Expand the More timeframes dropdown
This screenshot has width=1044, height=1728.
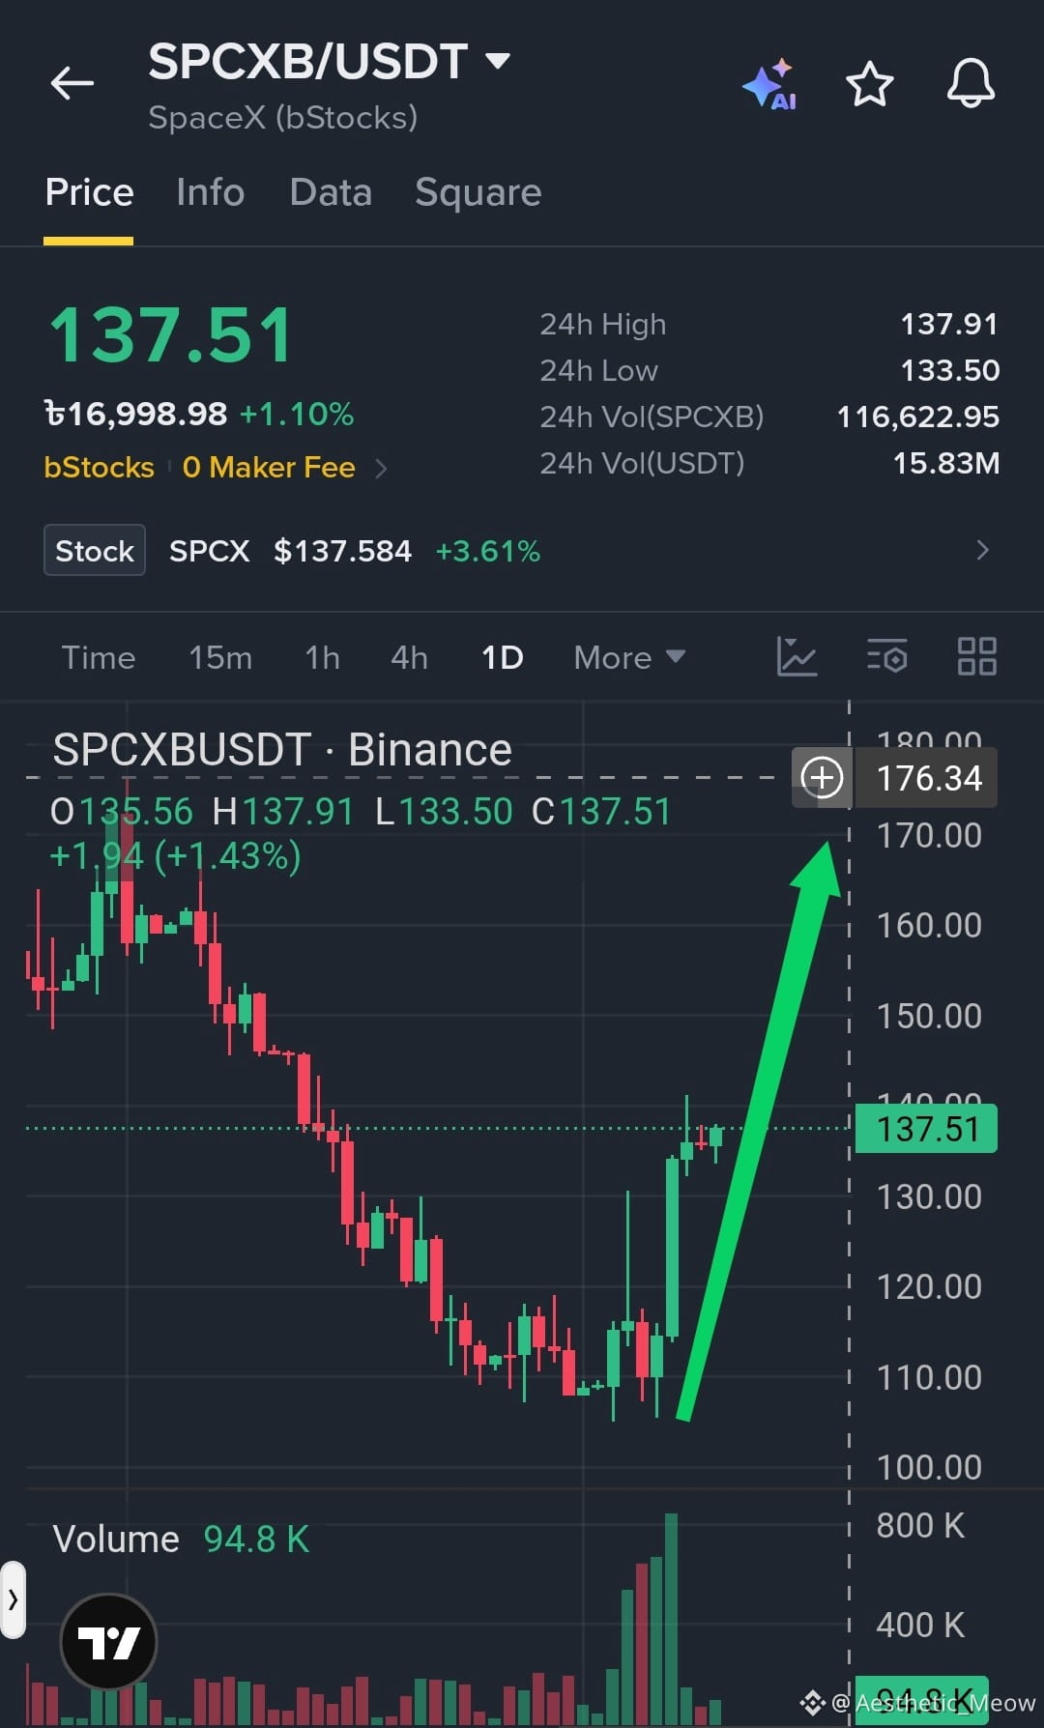pyautogui.click(x=629, y=657)
